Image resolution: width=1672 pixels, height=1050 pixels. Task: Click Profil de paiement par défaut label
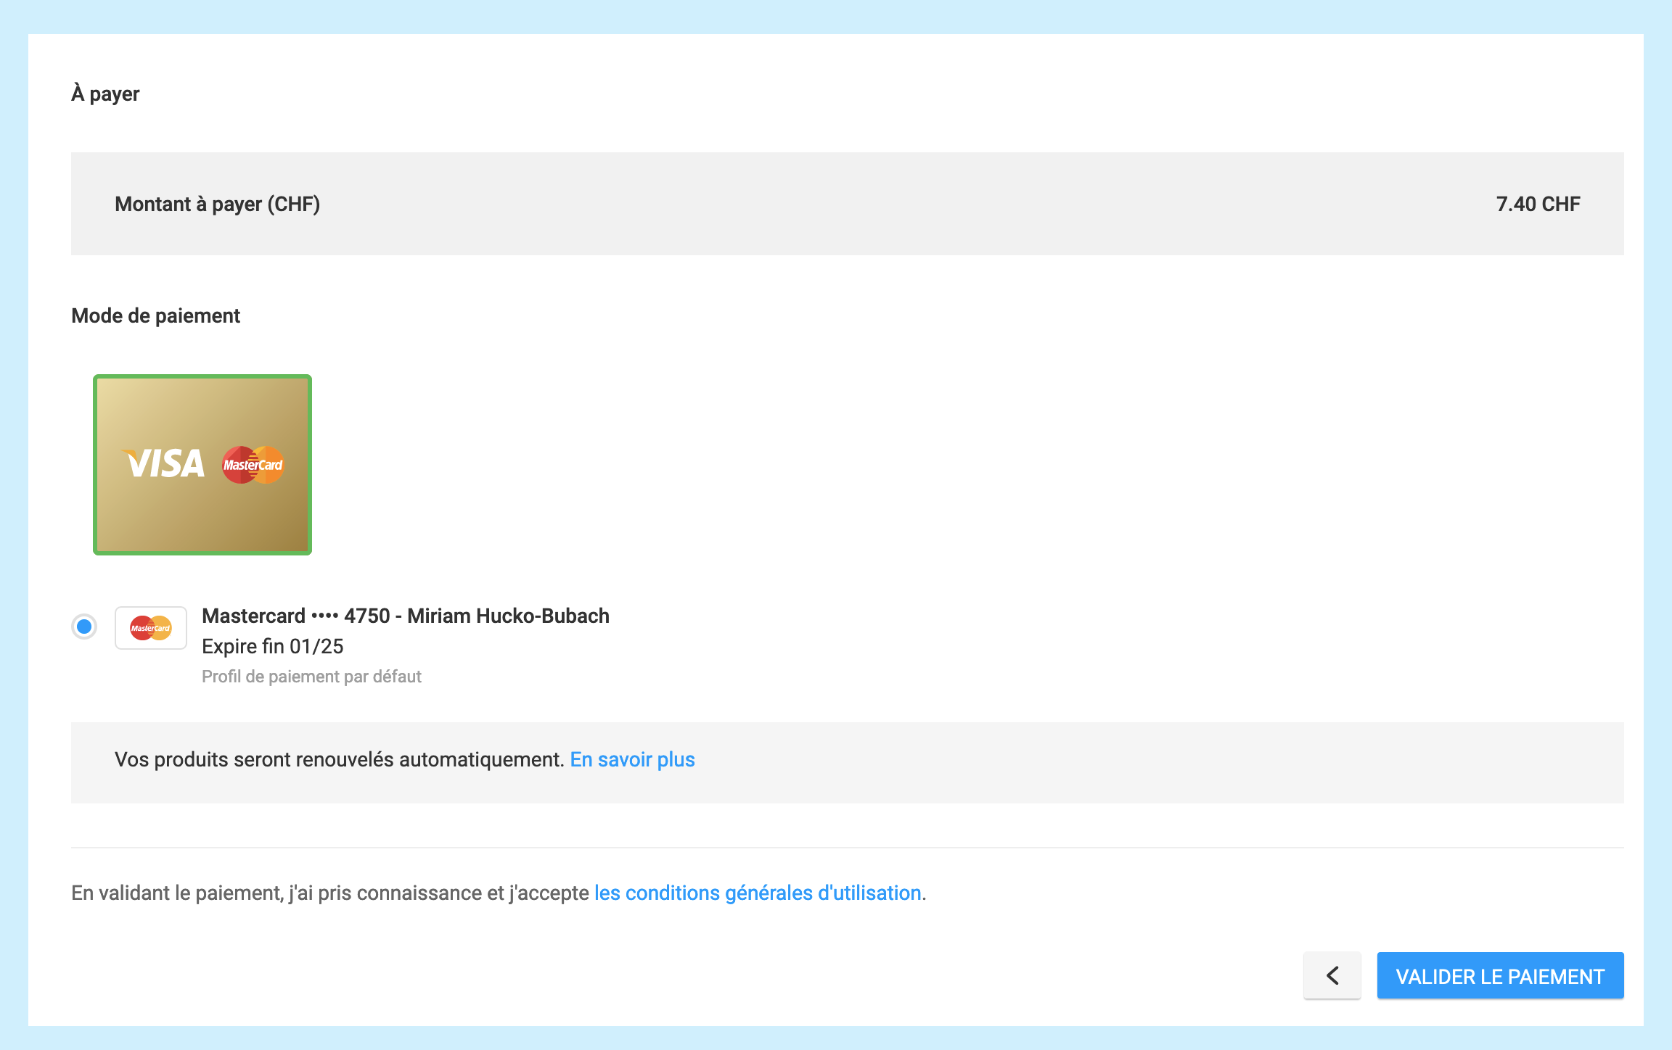[x=311, y=677]
